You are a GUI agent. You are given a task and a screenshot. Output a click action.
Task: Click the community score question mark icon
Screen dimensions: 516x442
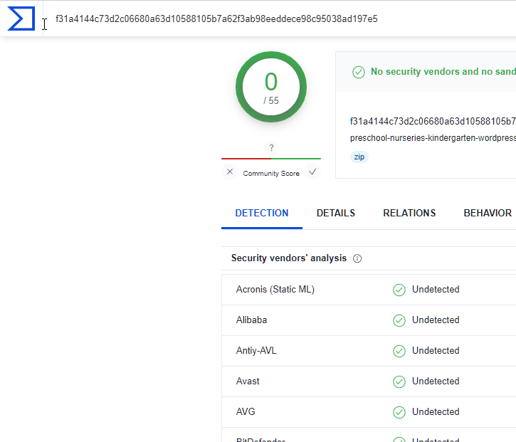click(271, 148)
